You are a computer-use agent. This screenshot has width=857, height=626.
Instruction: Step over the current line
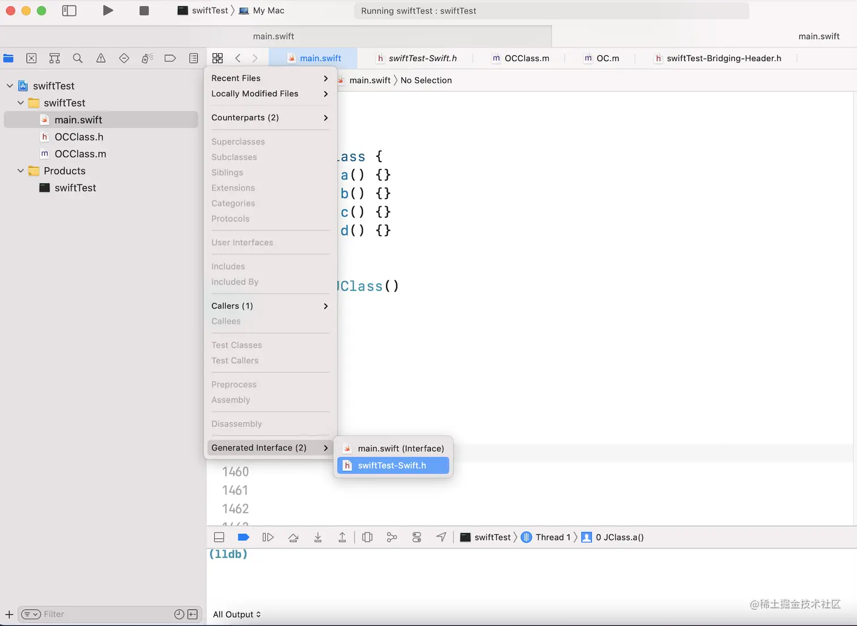pyautogui.click(x=293, y=537)
